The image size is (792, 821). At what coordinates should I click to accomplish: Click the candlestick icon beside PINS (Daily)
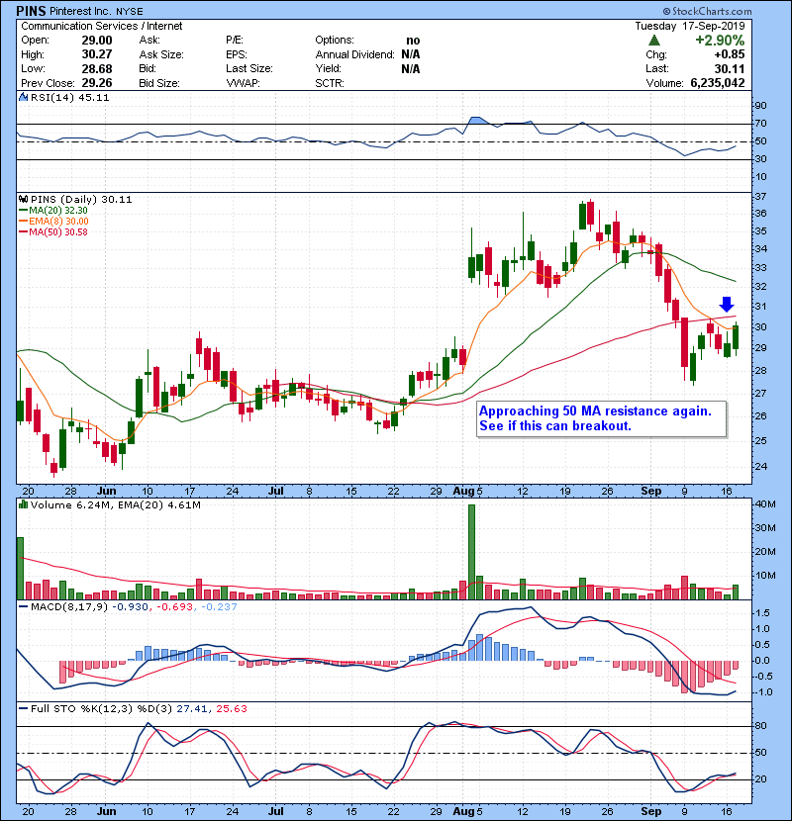23,199
